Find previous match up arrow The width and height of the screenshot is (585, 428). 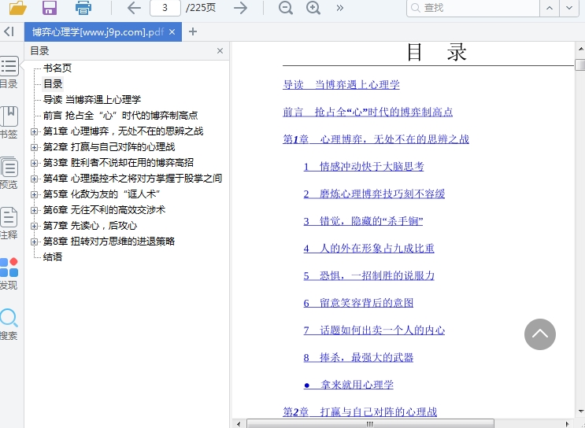550,8
